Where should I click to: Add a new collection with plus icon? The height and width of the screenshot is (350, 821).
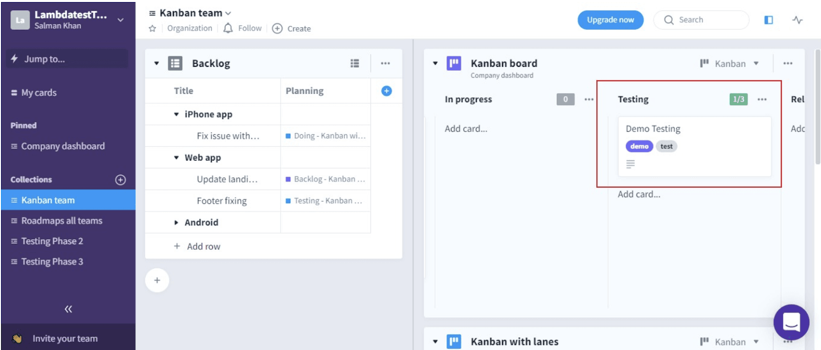click(x=121, y=180)
